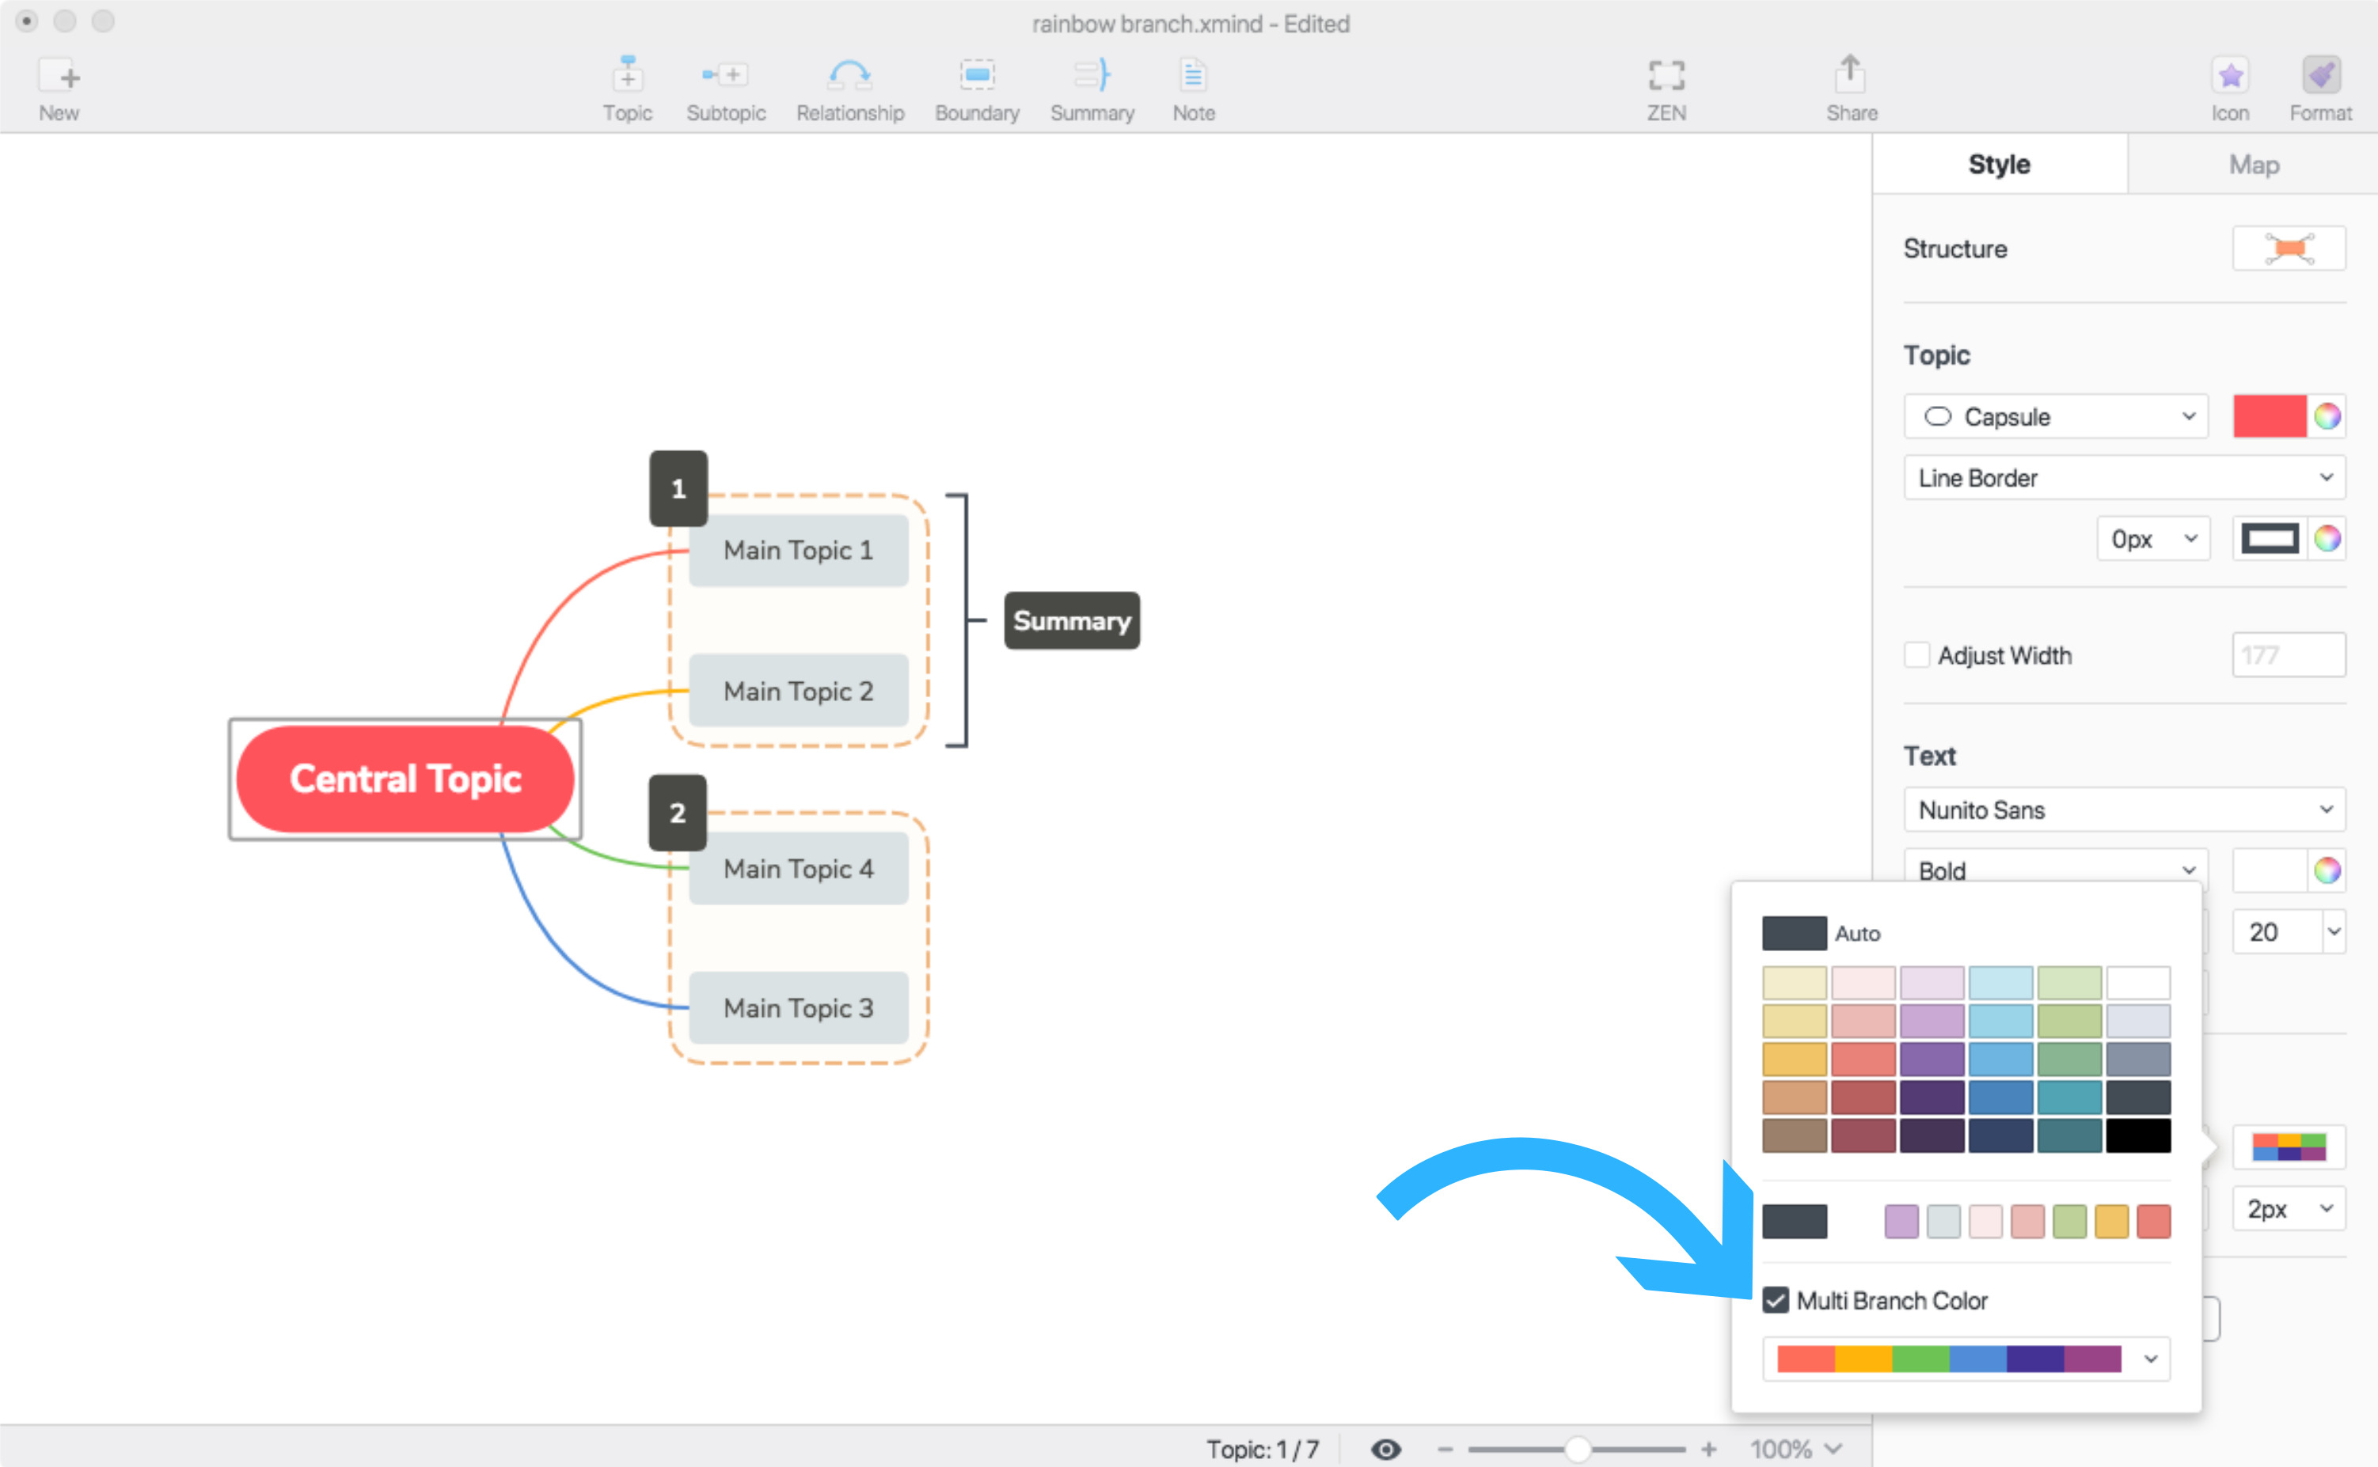Click the Topic 1/7 status text
Screen dimensions: 2378x1467
click(x=1262, y=1449)
